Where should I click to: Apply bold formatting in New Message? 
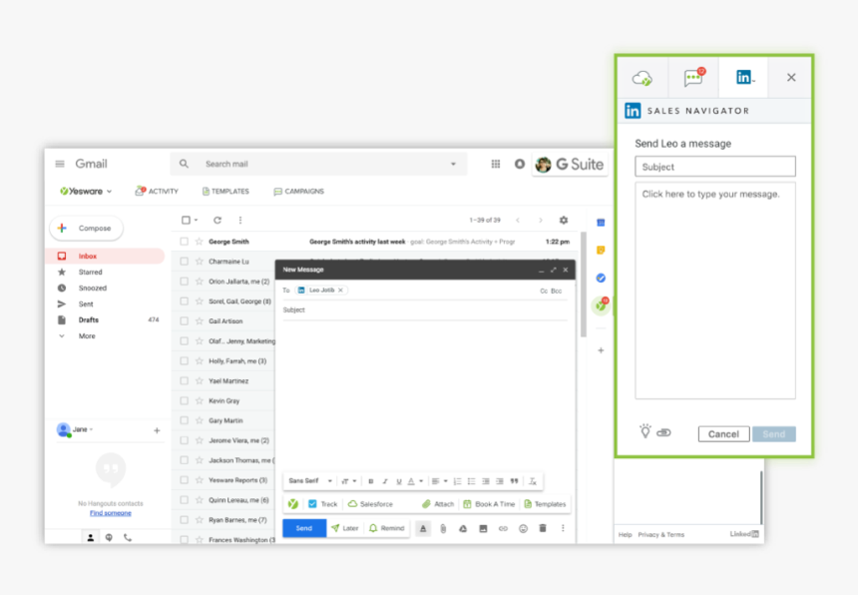(x=371, y=481)
